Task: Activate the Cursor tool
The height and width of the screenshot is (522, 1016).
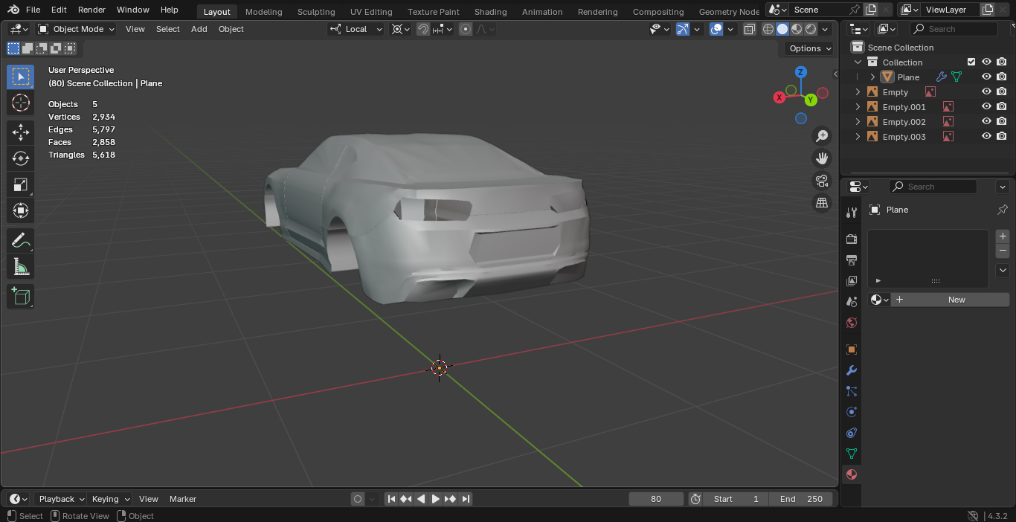Action: 20,103
